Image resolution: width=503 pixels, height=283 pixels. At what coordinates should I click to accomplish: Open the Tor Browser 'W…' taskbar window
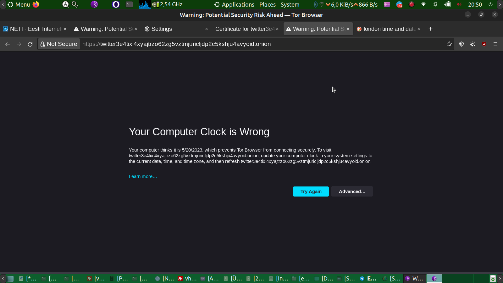(x=414, y=279)
